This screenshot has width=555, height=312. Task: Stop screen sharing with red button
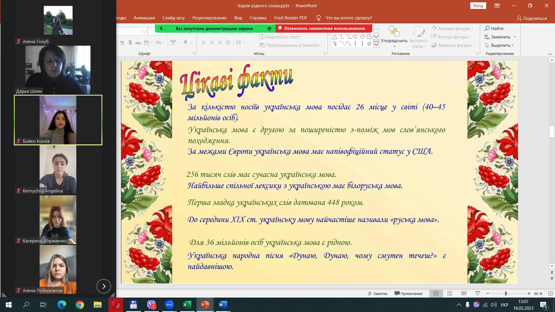pos(324,28)
